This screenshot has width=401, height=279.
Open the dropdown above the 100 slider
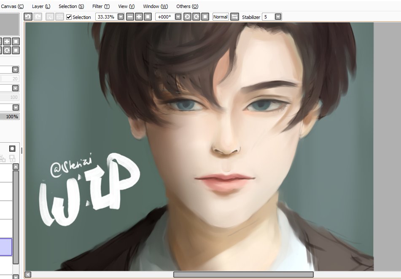pos(15,88)
